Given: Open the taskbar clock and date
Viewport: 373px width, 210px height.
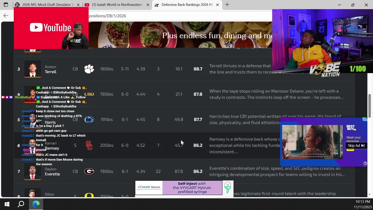Looking at the screenshot, I should (363, 204).
